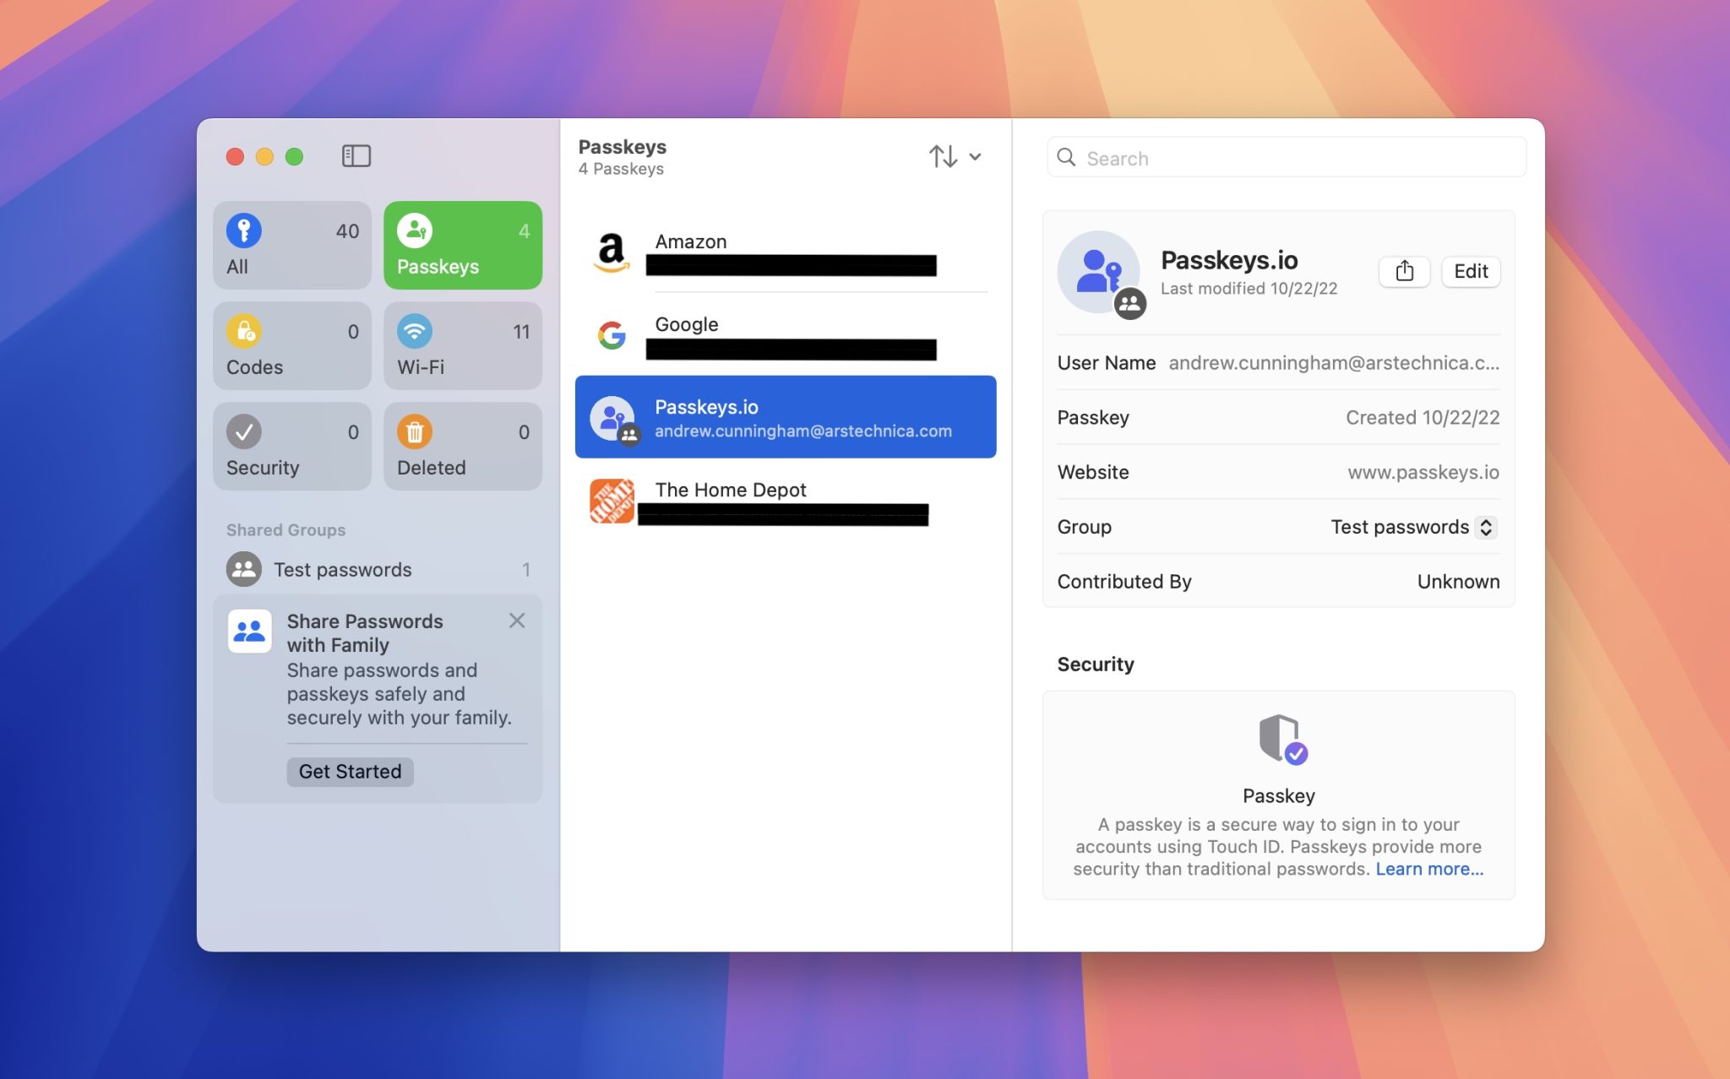View the Deleted passwords category
Viewport: 1730px width, 1079px height.
(x=462, y=446)
